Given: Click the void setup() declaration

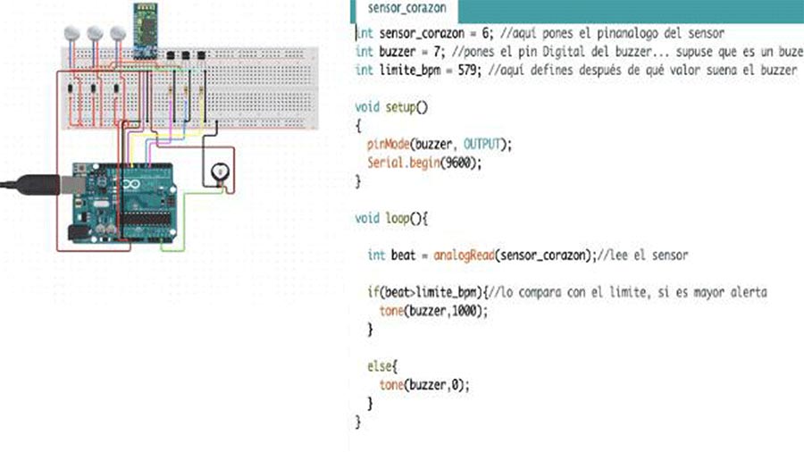Looking at the screenshot, I should 391,107.
